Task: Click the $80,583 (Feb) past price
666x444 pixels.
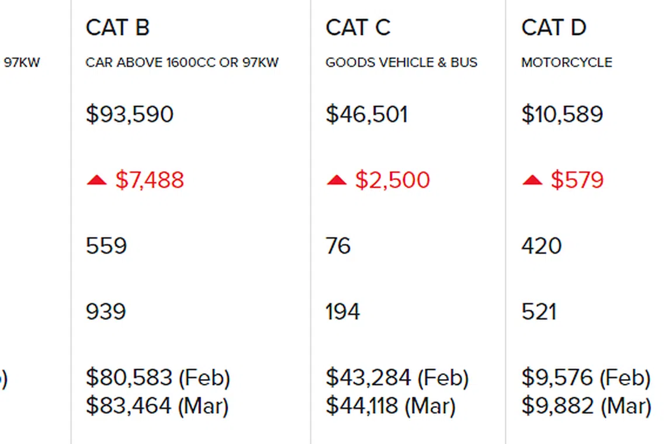Action: [x=158, y=378]
